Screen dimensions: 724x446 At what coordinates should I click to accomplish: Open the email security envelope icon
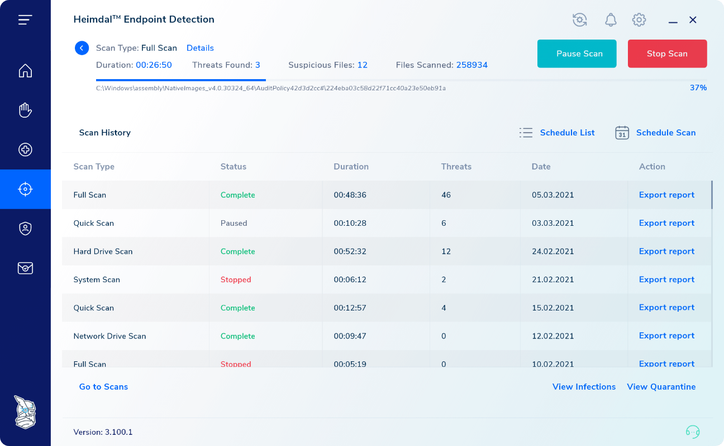pos(25,268)
